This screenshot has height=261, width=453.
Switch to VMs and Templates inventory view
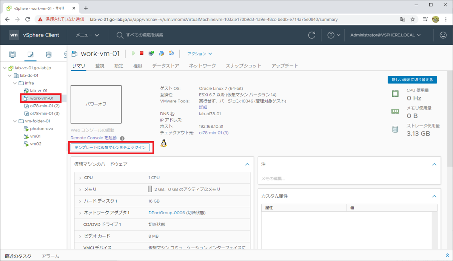tap(31, 55)
